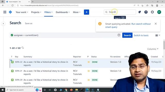Click the page vertical scrollbar
This screenshot has height=92, width=165.
pyautogui.click(x=164, y=45)
